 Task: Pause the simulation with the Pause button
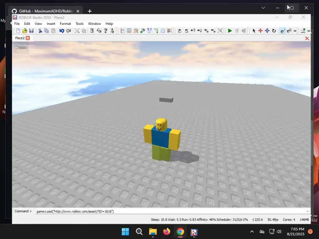click(237, 31)
